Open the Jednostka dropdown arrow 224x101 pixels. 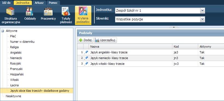pos(202,11)
